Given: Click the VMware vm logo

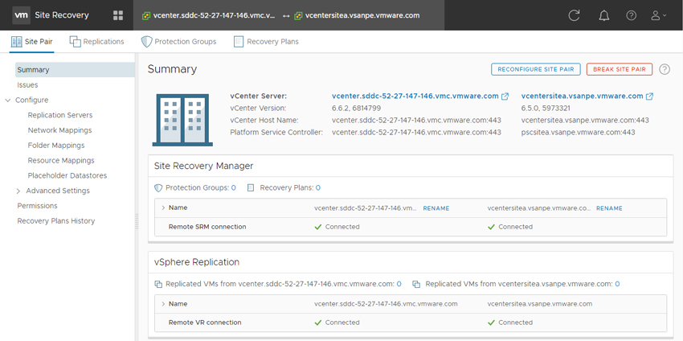Looking at the screenshot, I should [x=22, y=15].
